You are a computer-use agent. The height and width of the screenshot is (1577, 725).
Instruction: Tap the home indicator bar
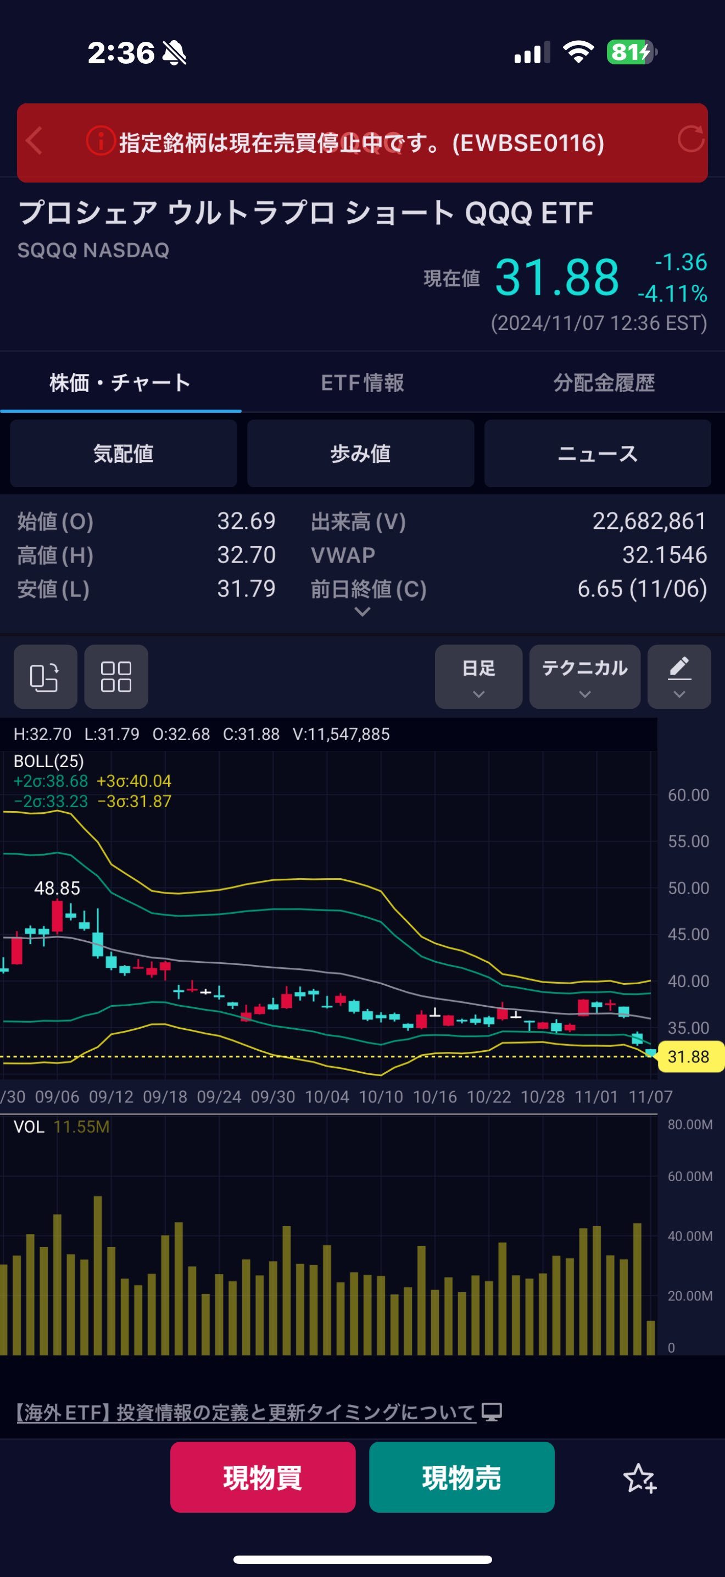click(x=362, y=1559)
